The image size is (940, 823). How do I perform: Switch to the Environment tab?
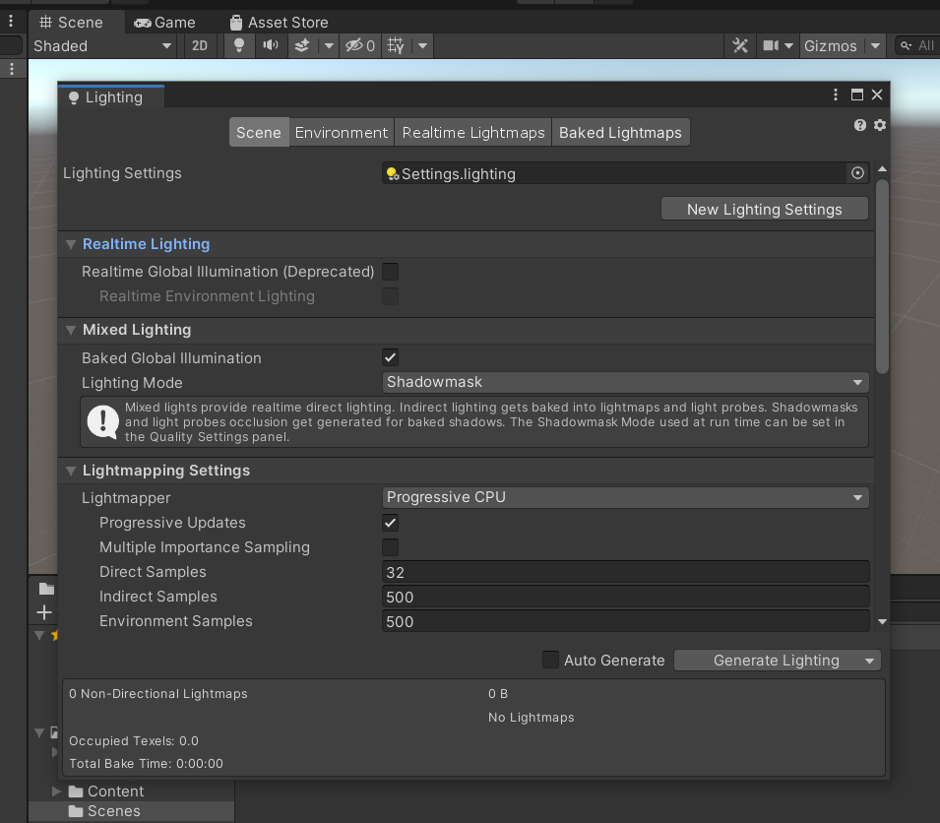click(341, 131)
